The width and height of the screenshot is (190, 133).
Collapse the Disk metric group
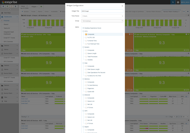click(x=83, y=63)
